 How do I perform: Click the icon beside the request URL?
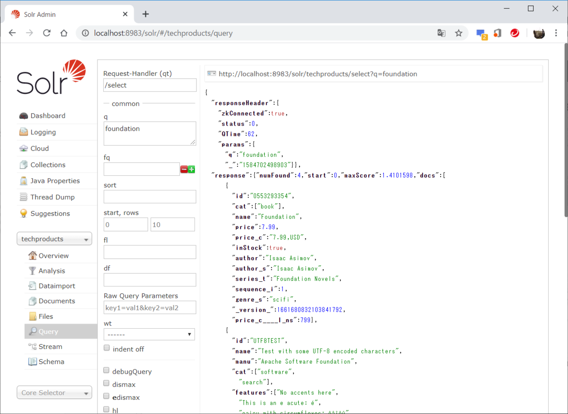[212, 73]
